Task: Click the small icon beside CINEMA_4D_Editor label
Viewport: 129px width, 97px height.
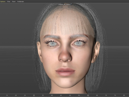Action: (71, 4)
